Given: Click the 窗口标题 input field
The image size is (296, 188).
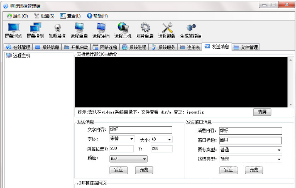Looking at the screenshot, I should click(250, 141).
